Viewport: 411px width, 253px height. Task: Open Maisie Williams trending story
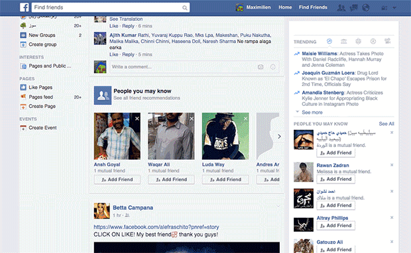click(320, 54)
